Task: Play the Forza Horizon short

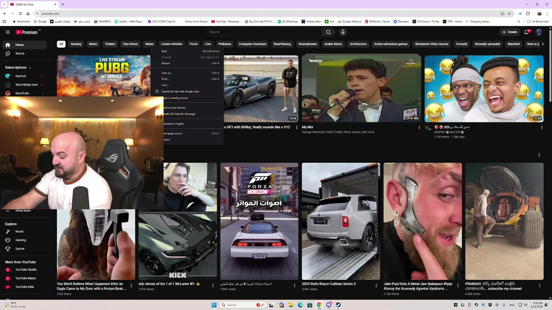Action: coord(259,221)
